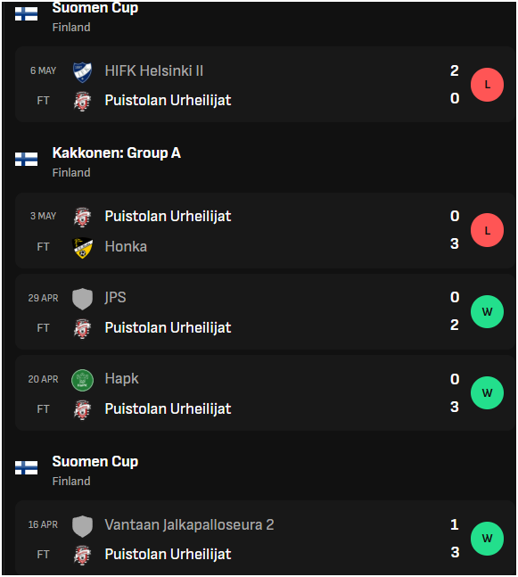Screen dimensions: 518x577
Task: Click the grey JPS placeholder shield
Action: (82, 299)
